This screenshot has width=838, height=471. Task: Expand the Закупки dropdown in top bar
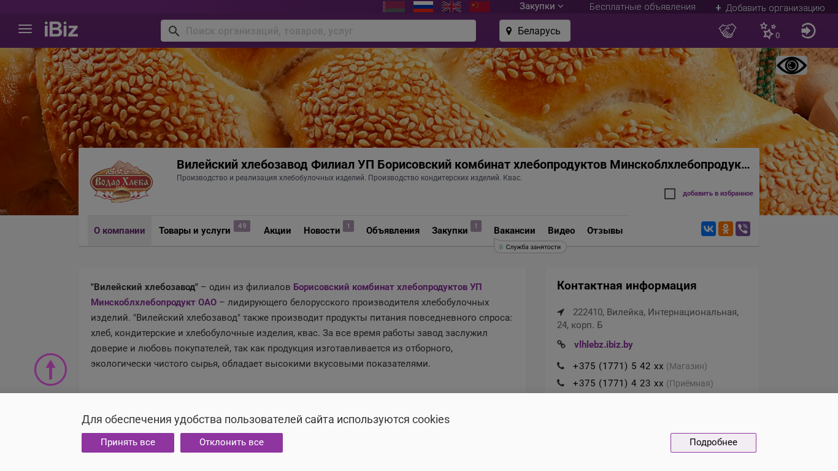tap(541, 6)
